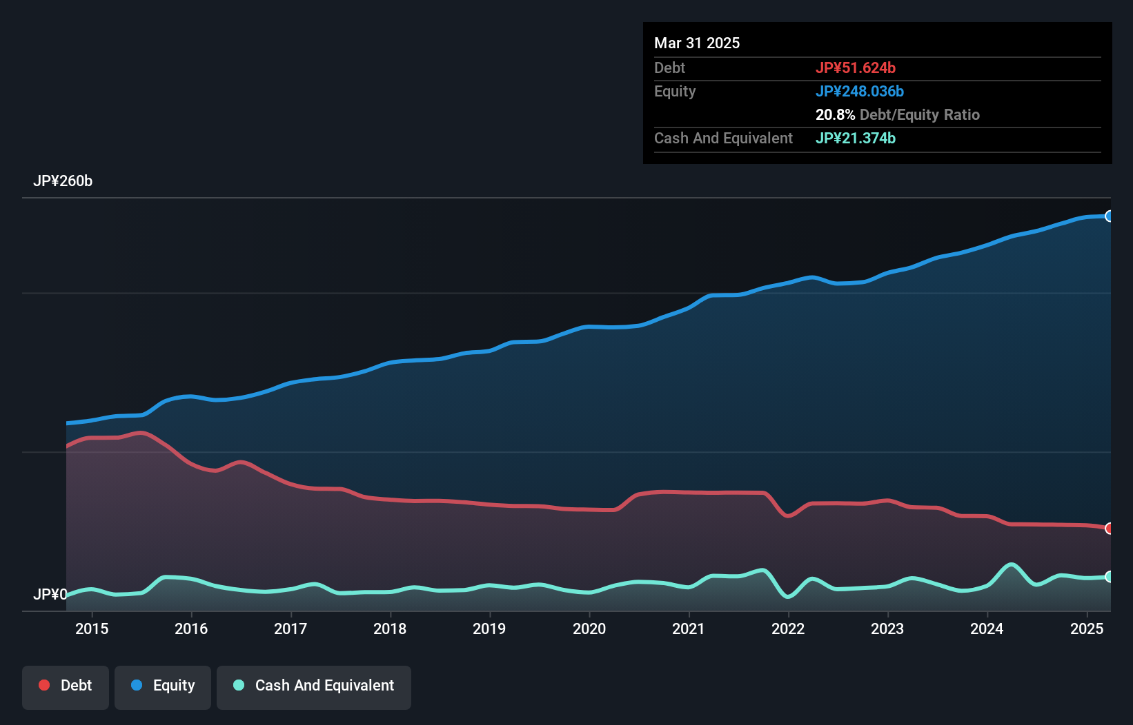Image resolution: width=1133 pixels, height=725 pixels.
Task: Click the Equity value JP¥248.036b in tooltip
Action: [860, 92]
